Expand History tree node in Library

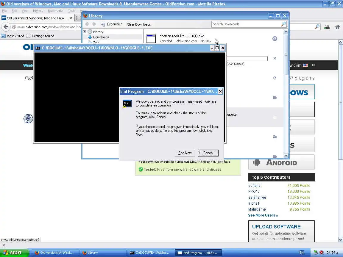click(x=85, y=32)
